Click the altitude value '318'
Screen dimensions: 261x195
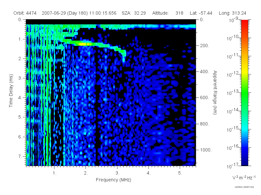(179, 13)
